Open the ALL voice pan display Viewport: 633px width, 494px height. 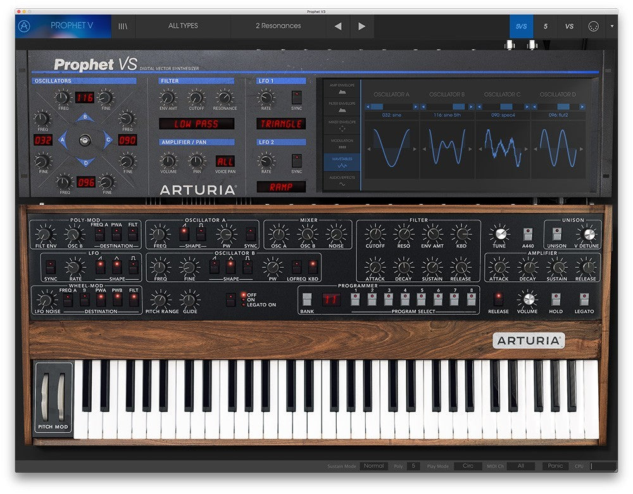[225, 161]
